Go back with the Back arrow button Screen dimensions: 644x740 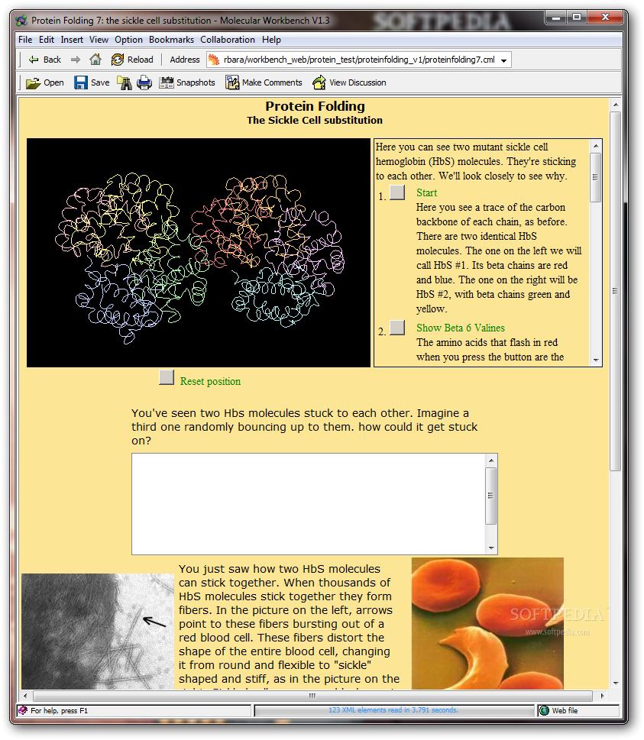point(45,60)
